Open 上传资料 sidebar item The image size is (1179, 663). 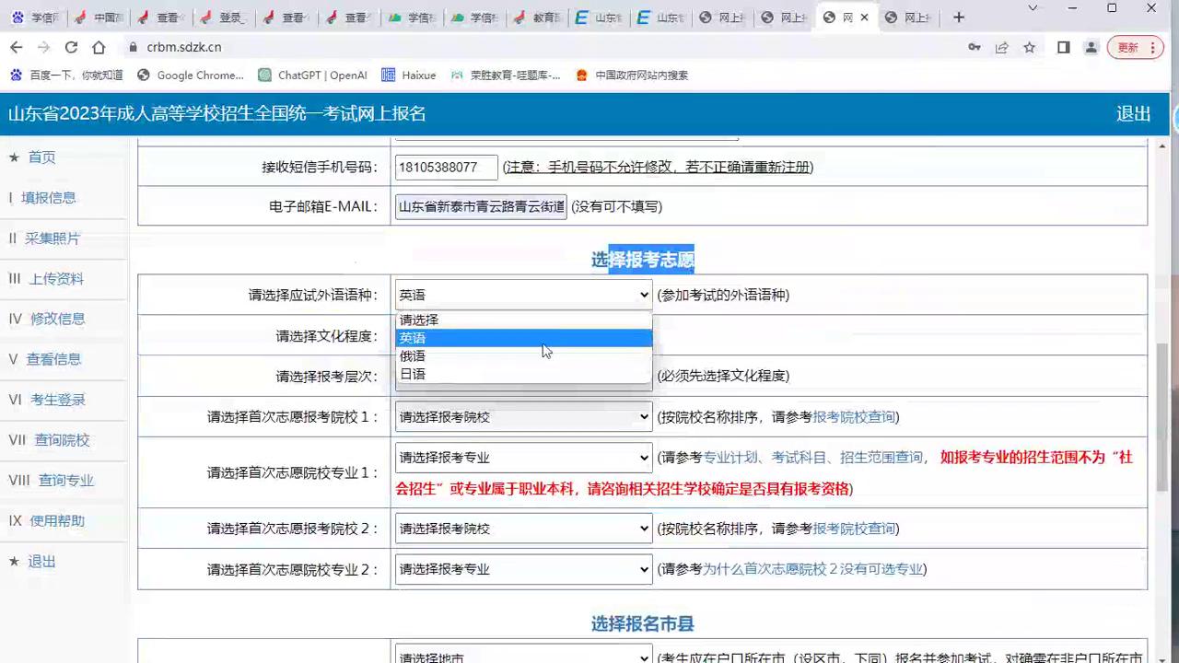coord(56,279)
